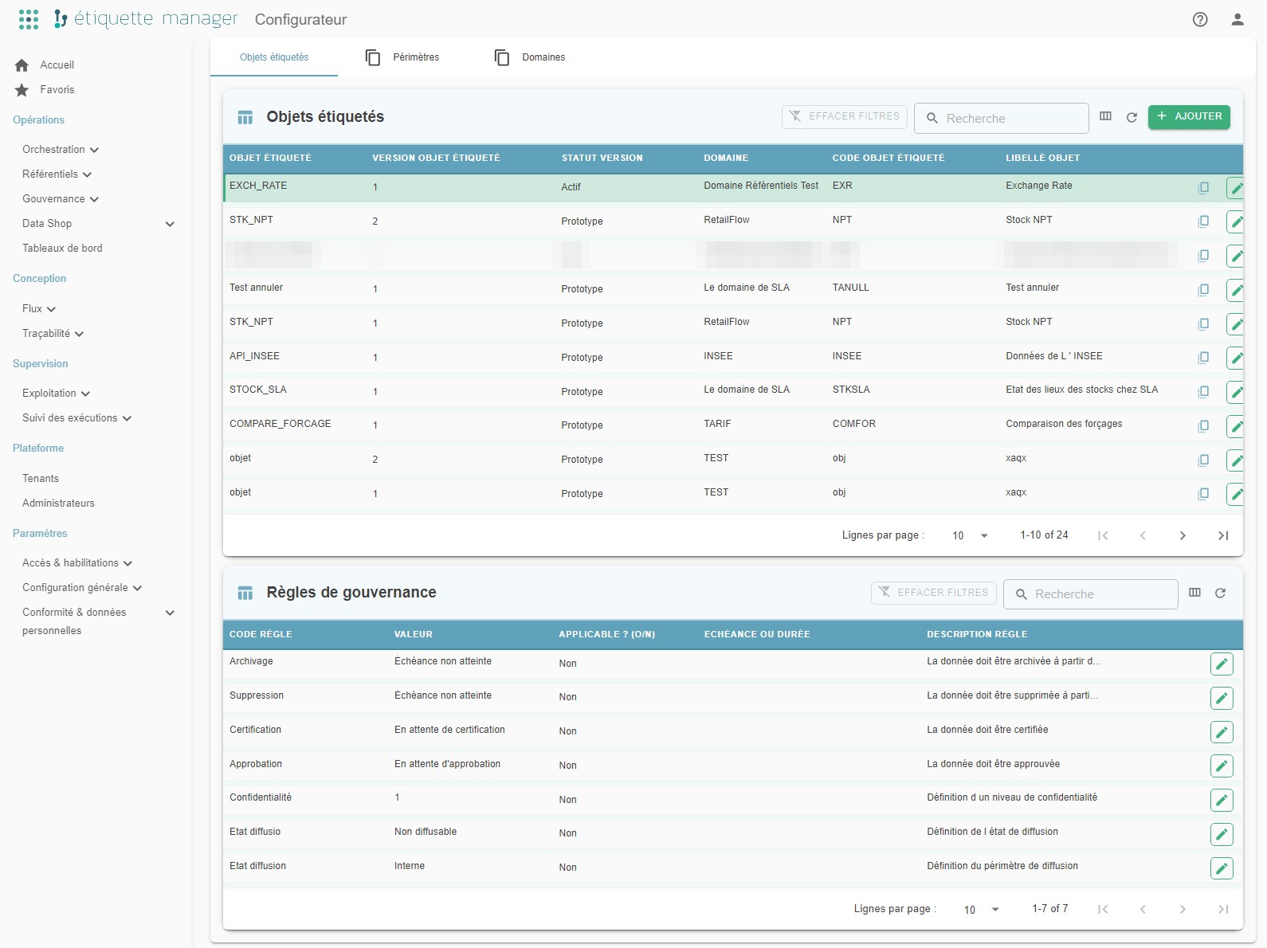The width and height of the screenshot is (1267, 948).
Task: Refresh the Règles de gouvernance table
Action: (1220, 593)
